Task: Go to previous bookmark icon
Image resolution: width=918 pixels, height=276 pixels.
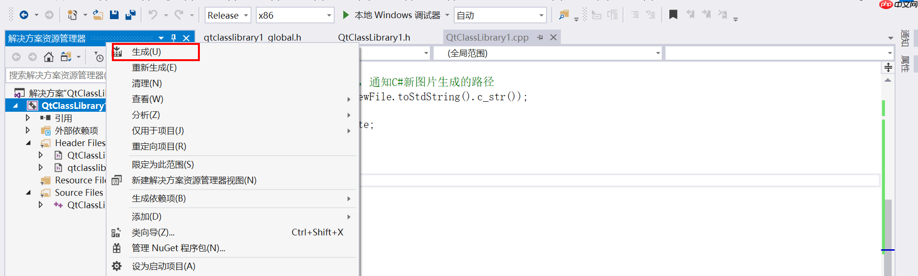Action: 690,15
